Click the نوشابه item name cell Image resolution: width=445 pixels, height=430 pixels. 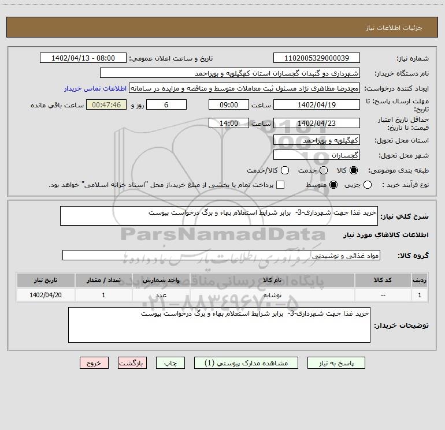click(272, 295)
